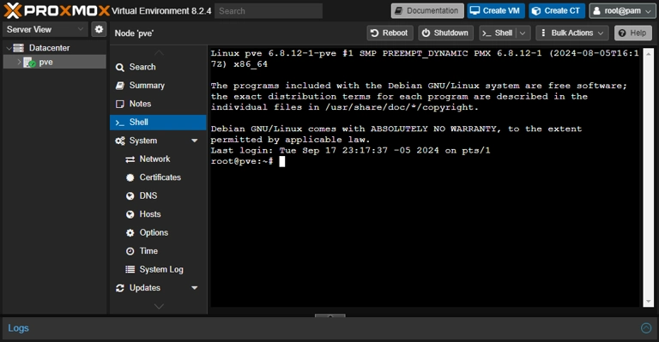Screen dimensions: 659x342
Task: Click the Search magnifier icon in node menu
Action: (120, 67)
